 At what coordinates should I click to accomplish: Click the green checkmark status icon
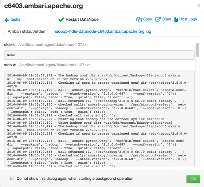(x=61, y=20)
